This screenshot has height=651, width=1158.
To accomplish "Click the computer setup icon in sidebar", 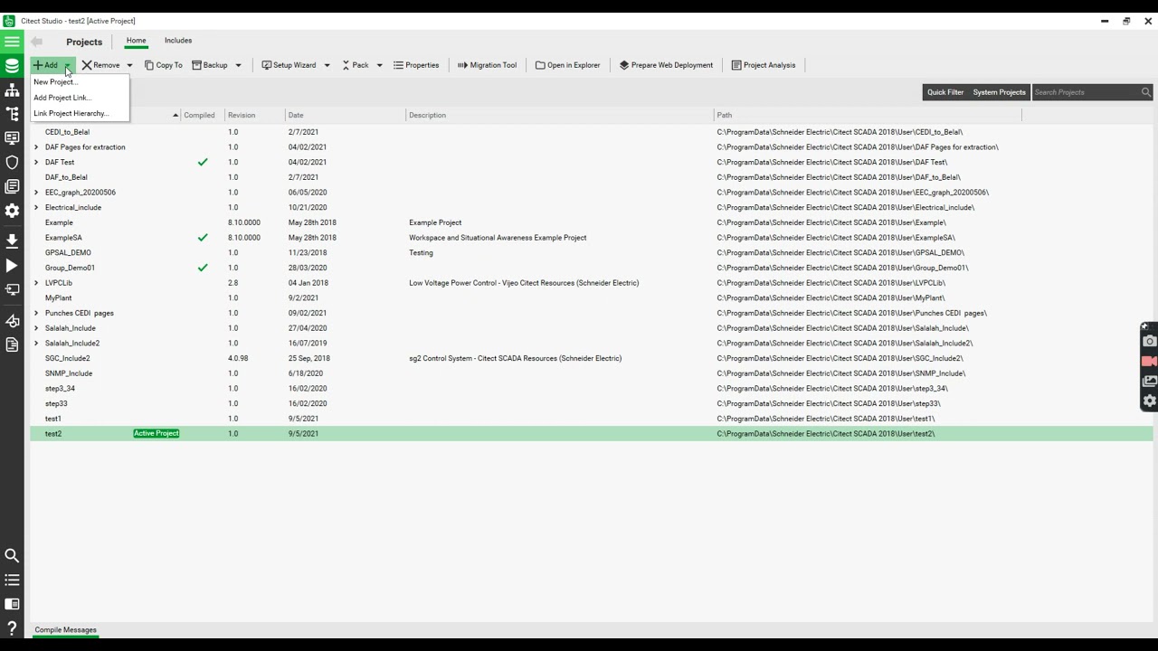I will tap(12, 289).
